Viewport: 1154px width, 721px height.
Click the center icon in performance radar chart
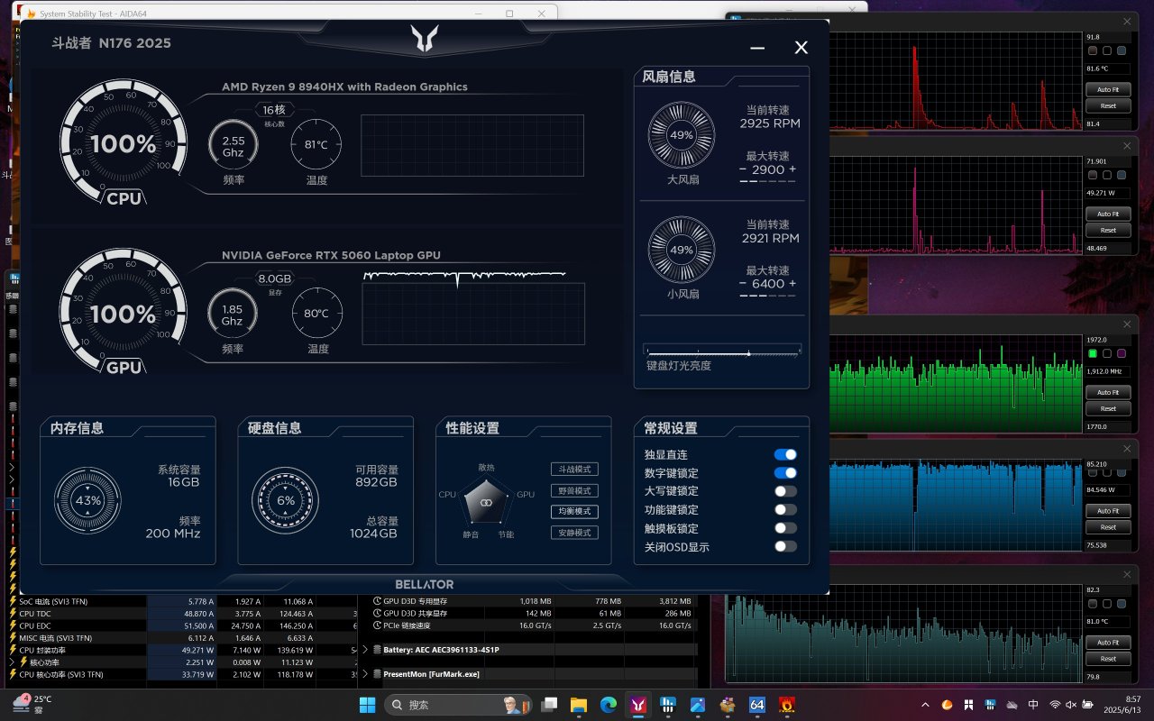pyautogui.click(x=485, y=502)
